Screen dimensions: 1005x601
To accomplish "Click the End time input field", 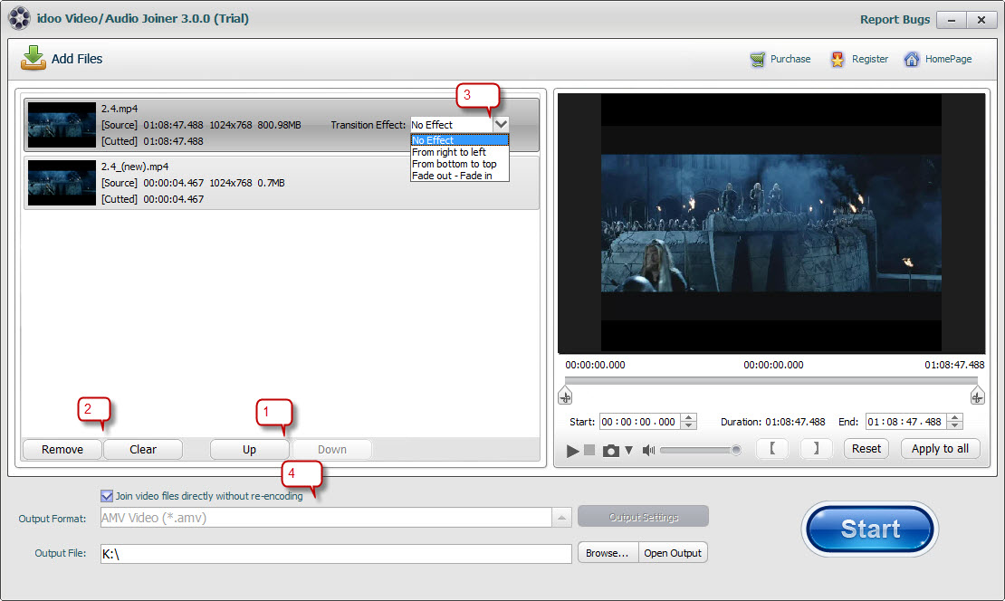I will click(x=905, y=422).
